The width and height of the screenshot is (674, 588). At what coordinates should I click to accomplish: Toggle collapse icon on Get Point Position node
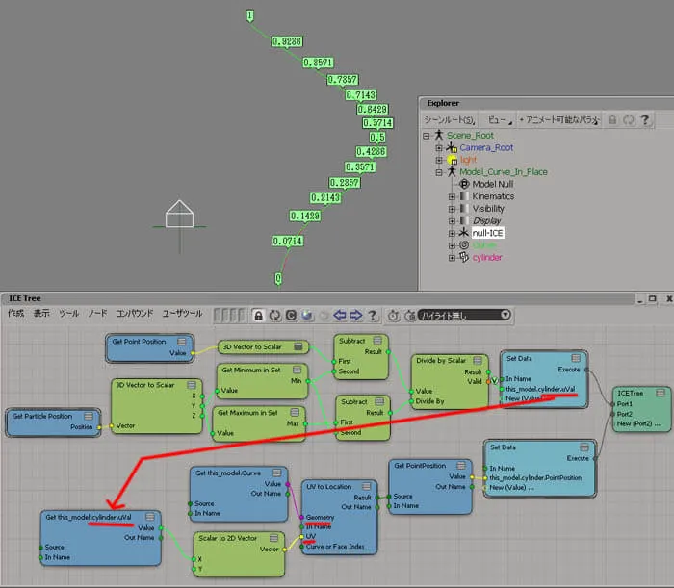pyautogui.click(x=181, y=342)
